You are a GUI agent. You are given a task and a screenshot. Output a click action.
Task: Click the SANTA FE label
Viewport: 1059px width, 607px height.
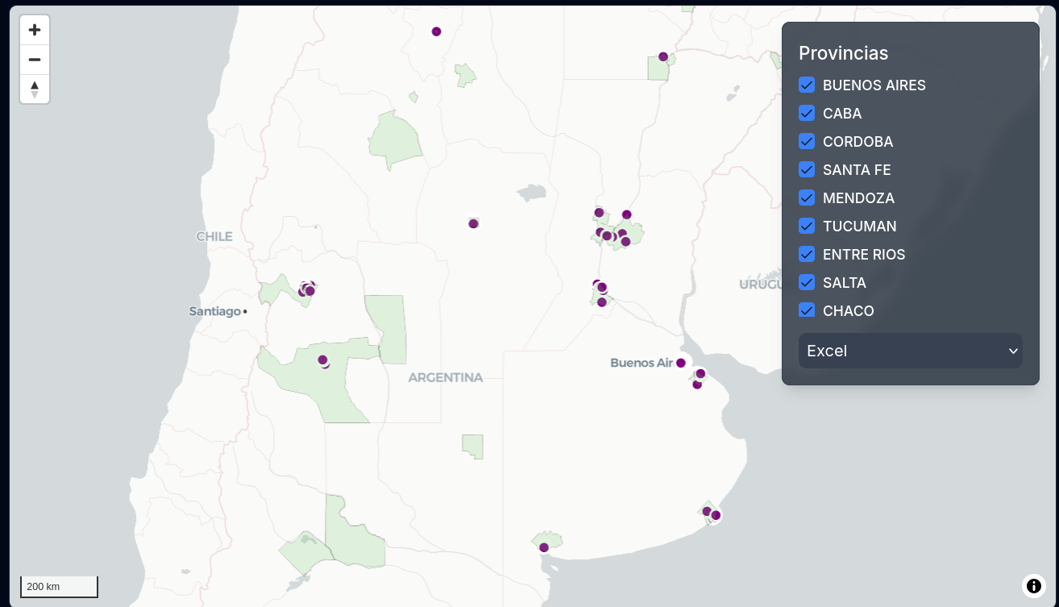point(857,169)
